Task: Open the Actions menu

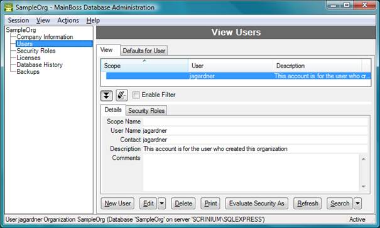Action: point(68,21)
